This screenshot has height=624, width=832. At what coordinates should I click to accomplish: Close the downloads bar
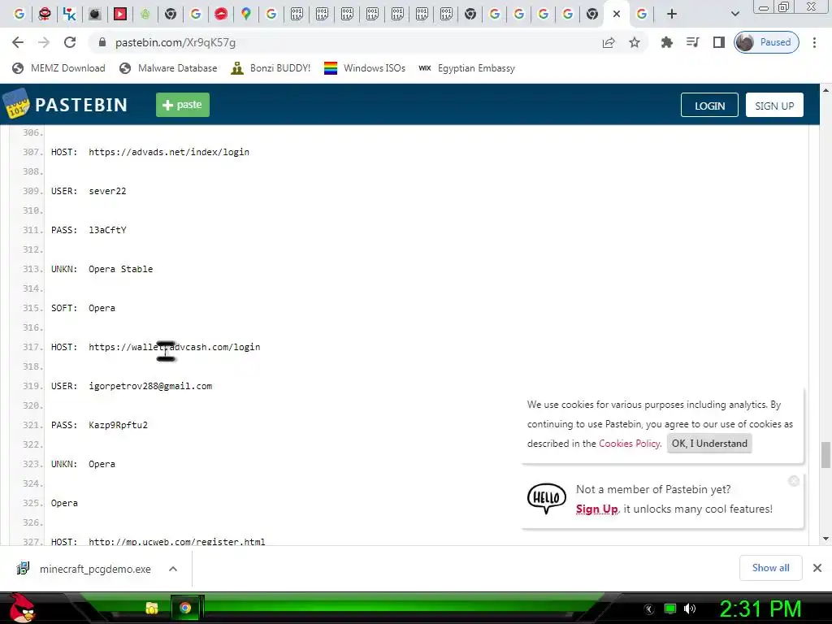[x=817, y=568]
